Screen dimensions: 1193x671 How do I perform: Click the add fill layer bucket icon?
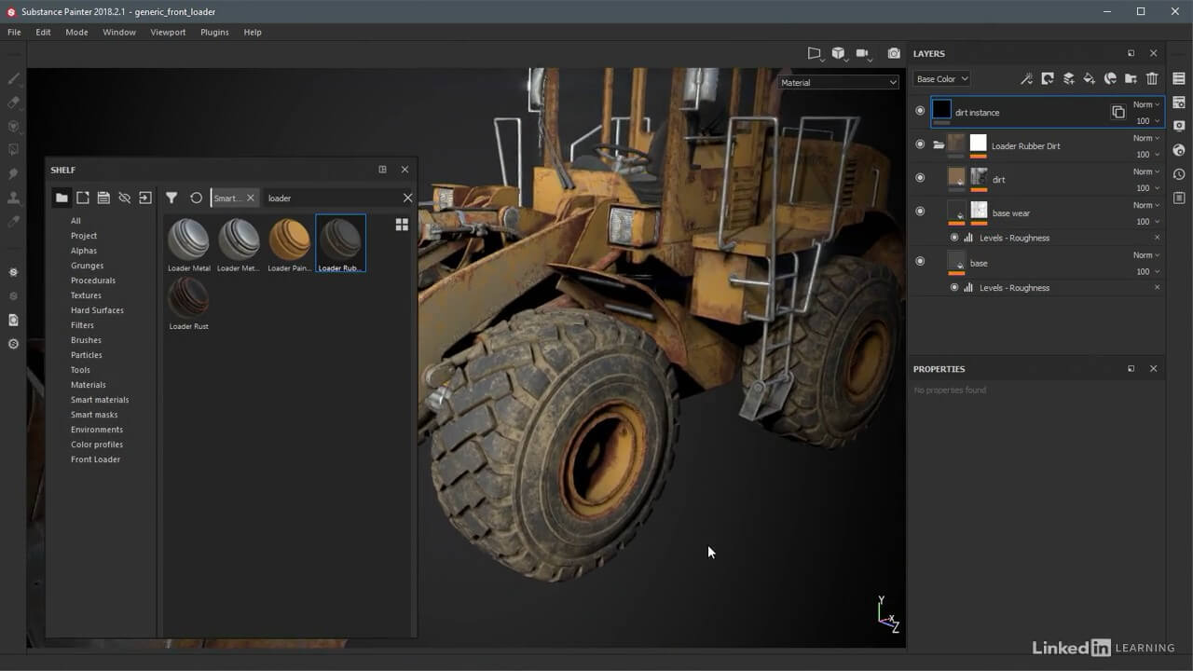[1089, 79]
